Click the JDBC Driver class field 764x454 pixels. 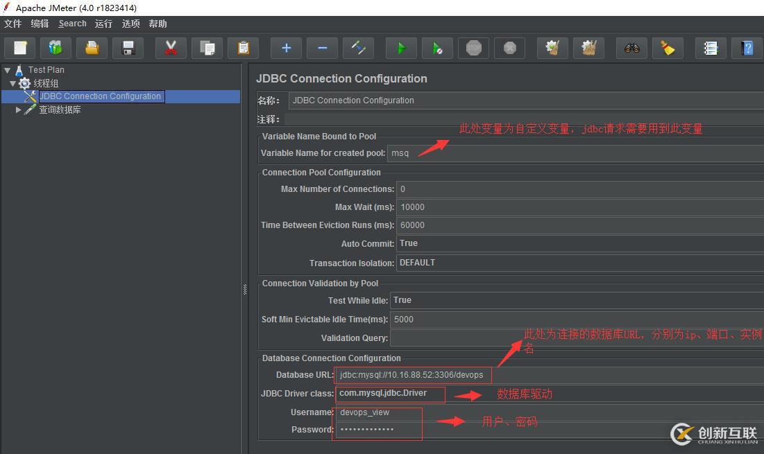click(550, 393)
